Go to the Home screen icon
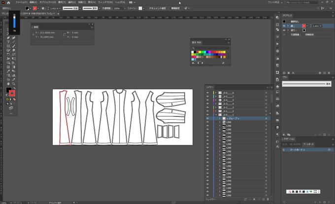 [8, 3]
